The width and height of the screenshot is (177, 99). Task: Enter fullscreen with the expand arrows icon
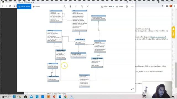(x=132, y=89)
